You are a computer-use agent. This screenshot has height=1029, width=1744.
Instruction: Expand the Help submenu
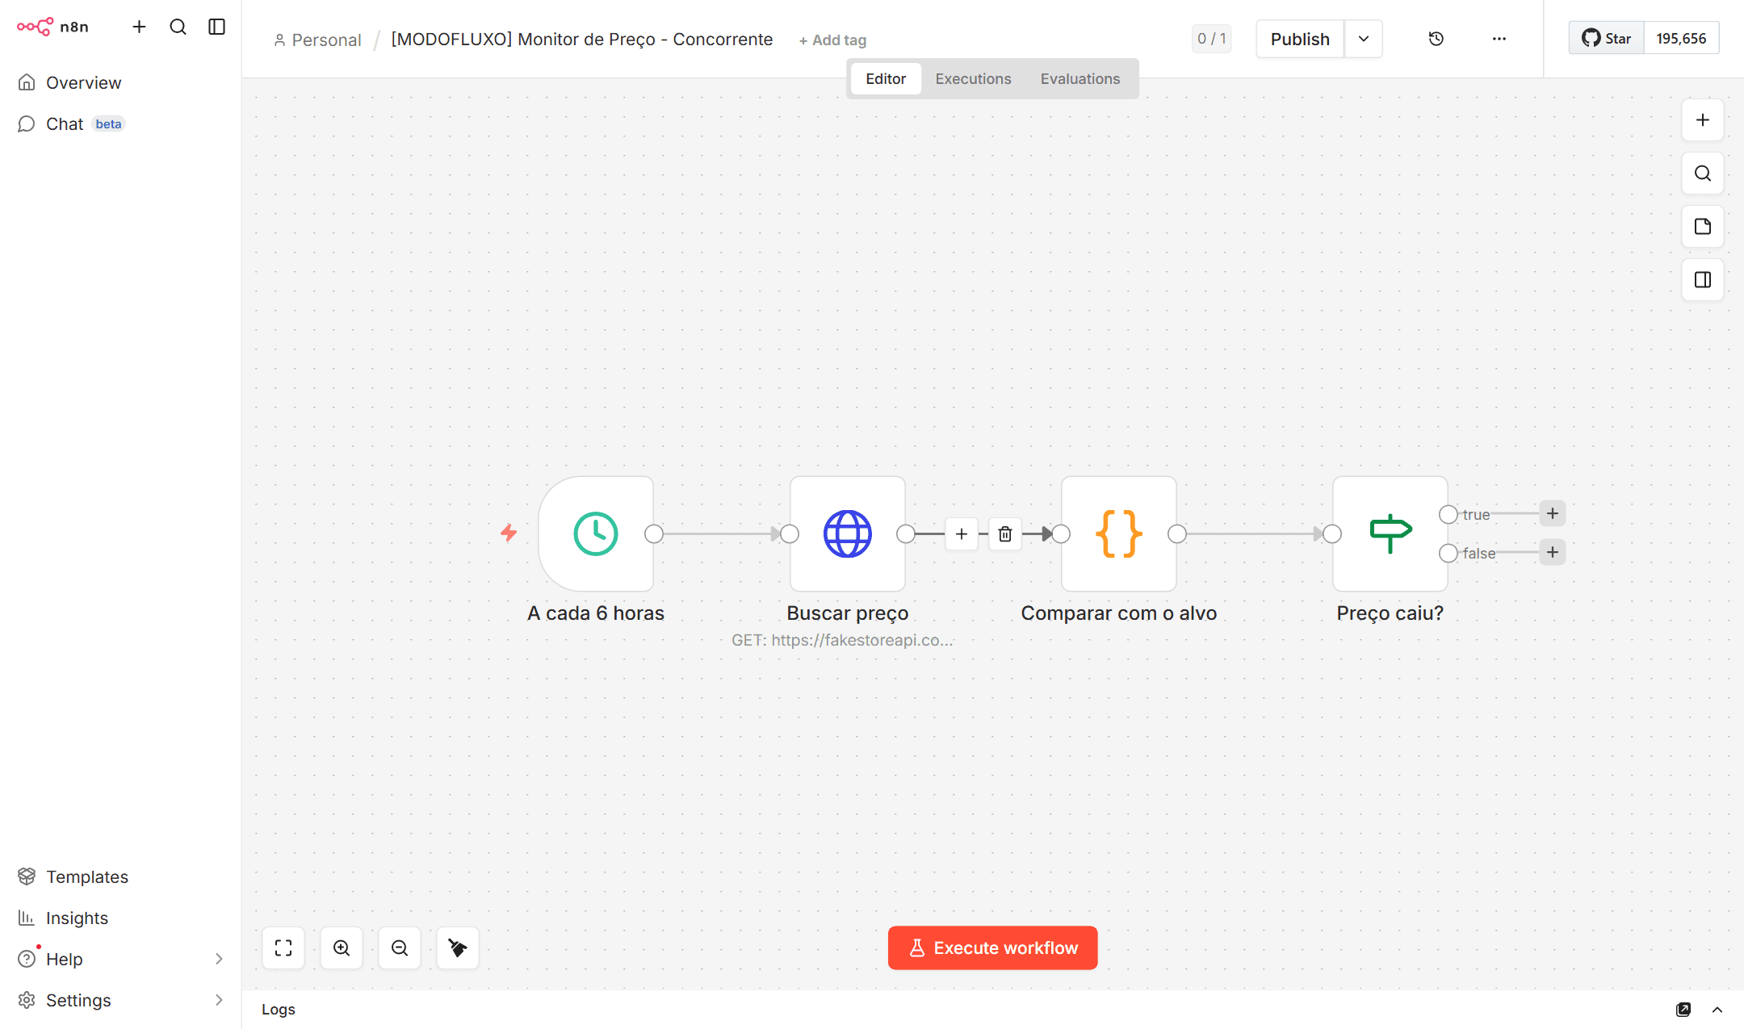coord(218,959)
